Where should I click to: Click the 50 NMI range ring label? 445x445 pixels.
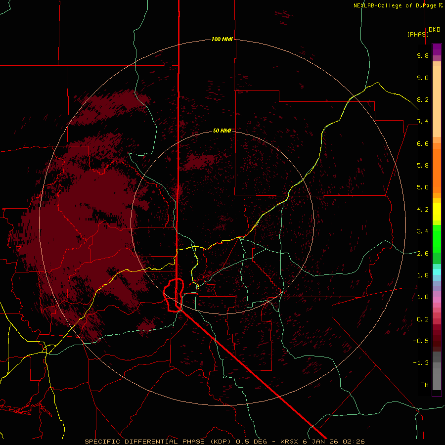[x=222, y=131]
